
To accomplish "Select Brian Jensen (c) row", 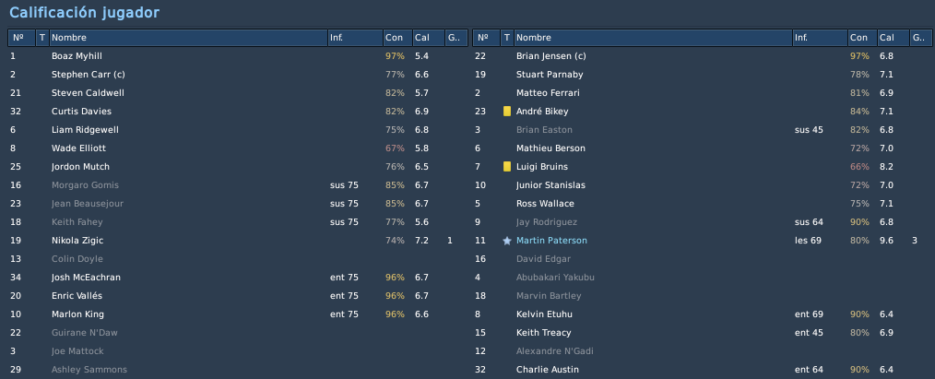I will [x=702, y=56].
